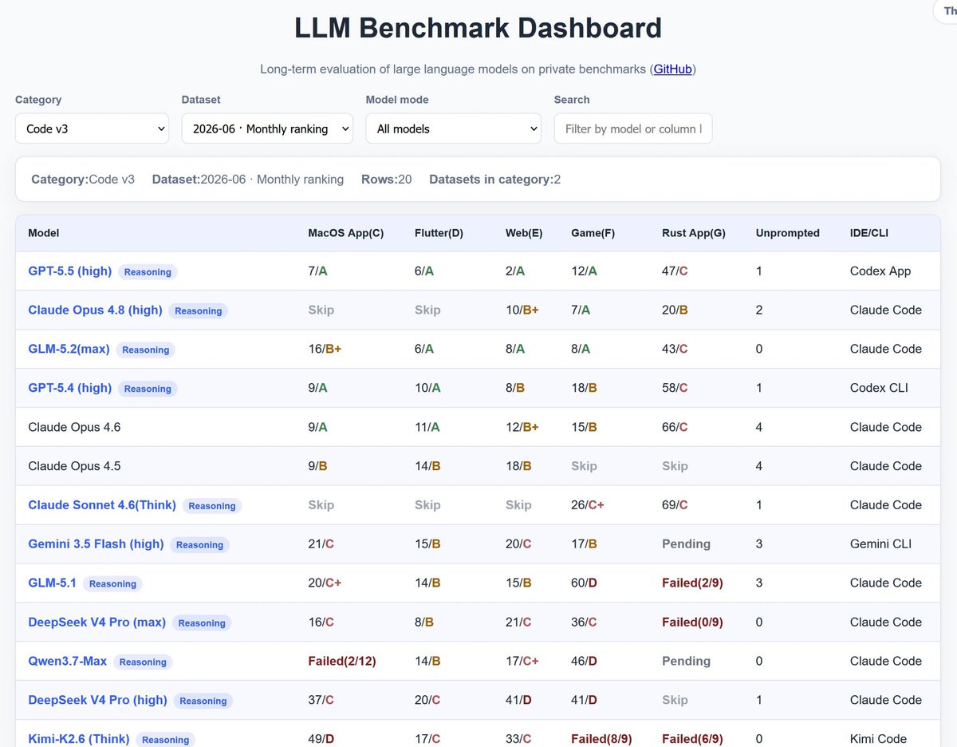Open the Dataset dropdown showing 2026-06 Monthly ranking
Image resolution: width=957 pixels, height=747 pixels.
(267, 128)
